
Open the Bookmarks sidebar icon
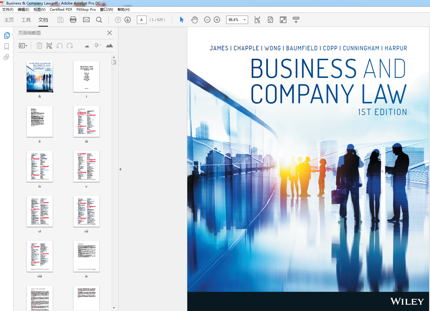click(7, 46)
